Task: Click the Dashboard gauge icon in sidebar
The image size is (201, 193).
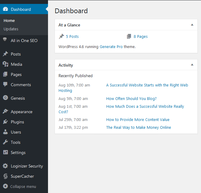Action: 5,9
